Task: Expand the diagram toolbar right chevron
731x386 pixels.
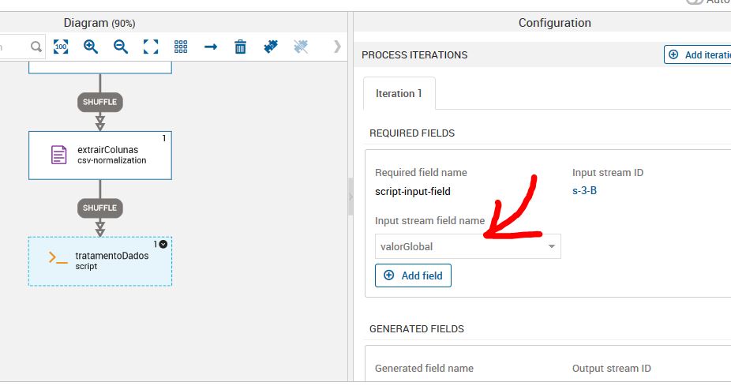Action: (337, 47)
